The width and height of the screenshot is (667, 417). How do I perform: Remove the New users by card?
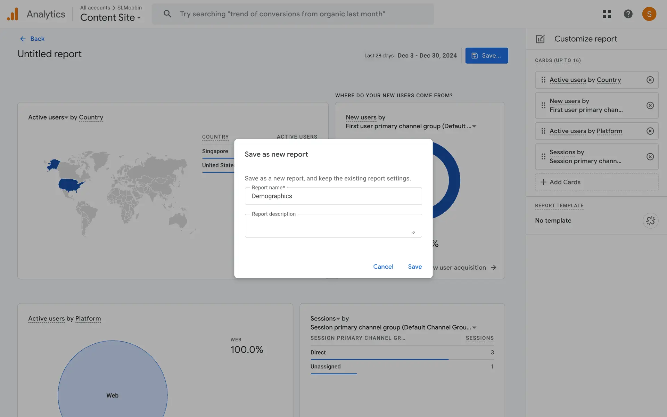pyautogui.click(x=650, y=105)
